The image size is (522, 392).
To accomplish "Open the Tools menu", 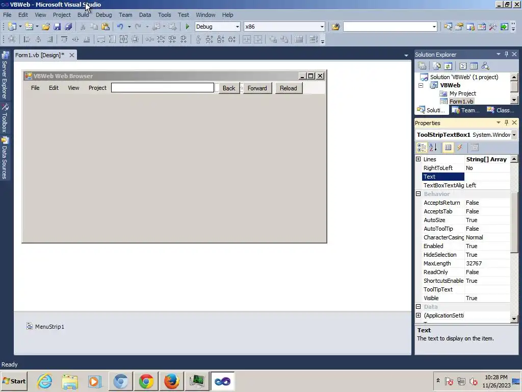I will (165, 15).
